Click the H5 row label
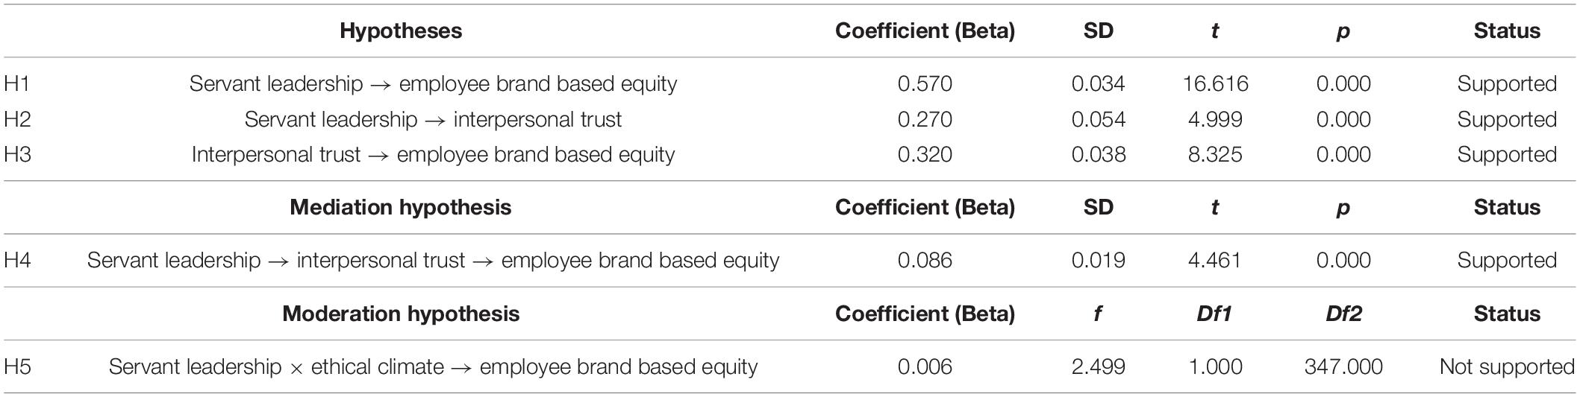Image resolution: width=1580 pixels, height=397 pixels. (x=17, y=366)
